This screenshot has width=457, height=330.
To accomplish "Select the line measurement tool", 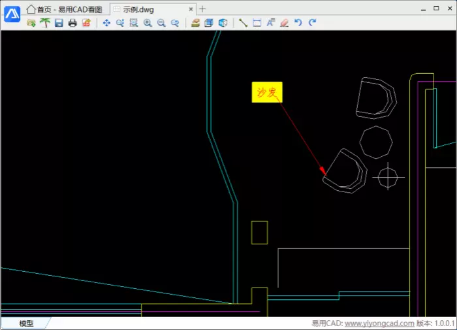I will tap(243, 23).
